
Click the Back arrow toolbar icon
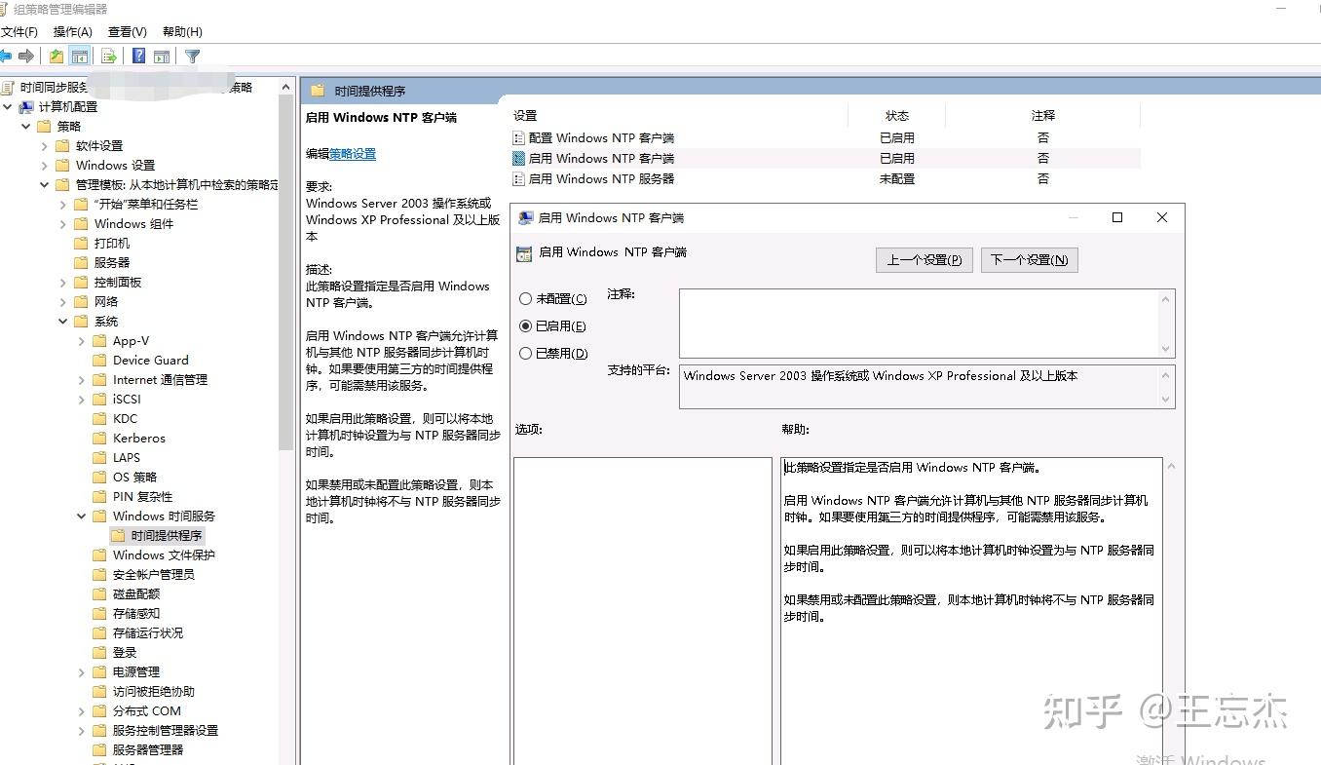tap(5, 57)
